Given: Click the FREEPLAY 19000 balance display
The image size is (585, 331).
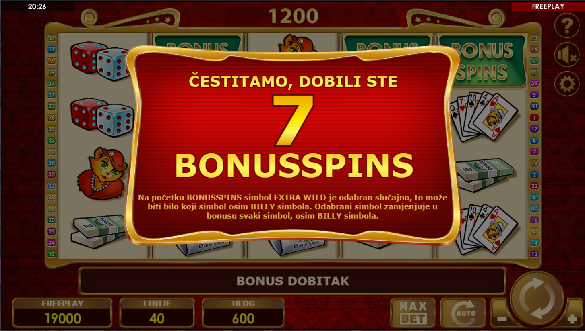Looking at the screenshot, I should 62,313.
